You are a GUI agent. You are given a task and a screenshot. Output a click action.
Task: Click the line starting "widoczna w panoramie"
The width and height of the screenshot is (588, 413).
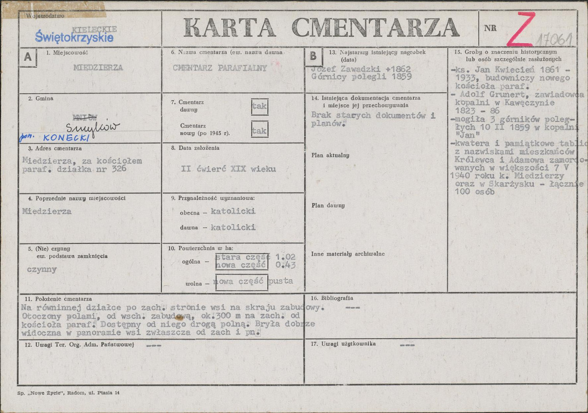[x=141, y=333]
